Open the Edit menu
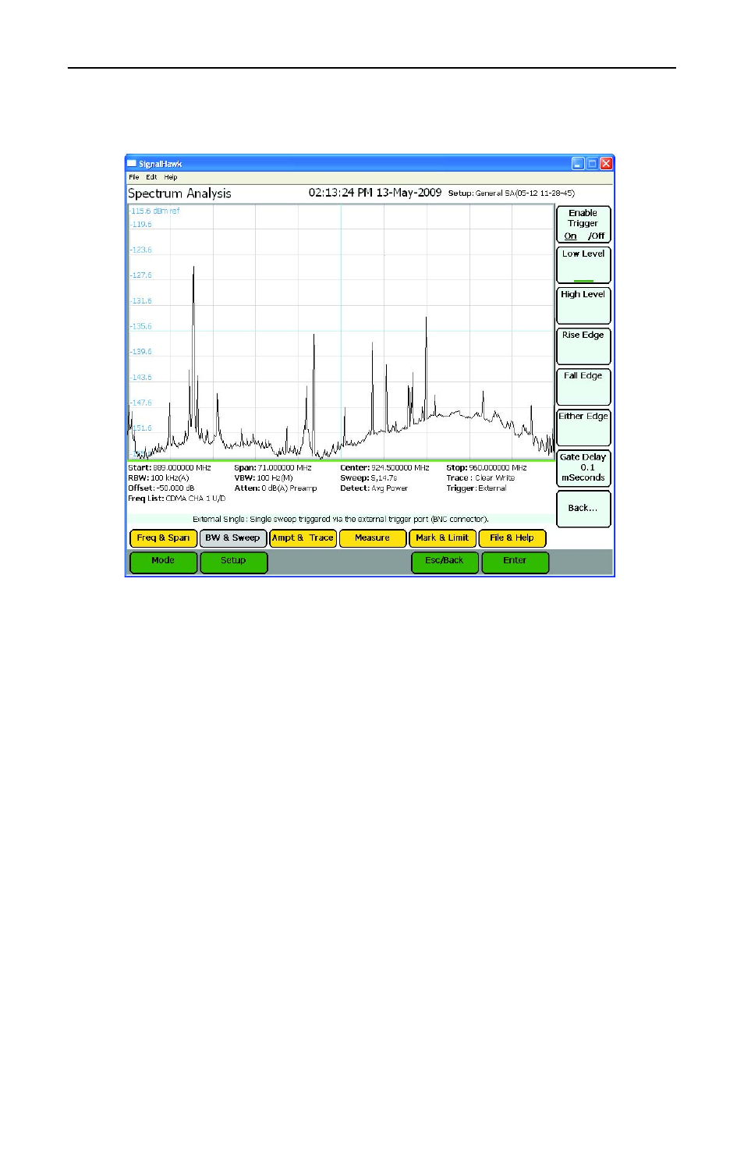 151,177
